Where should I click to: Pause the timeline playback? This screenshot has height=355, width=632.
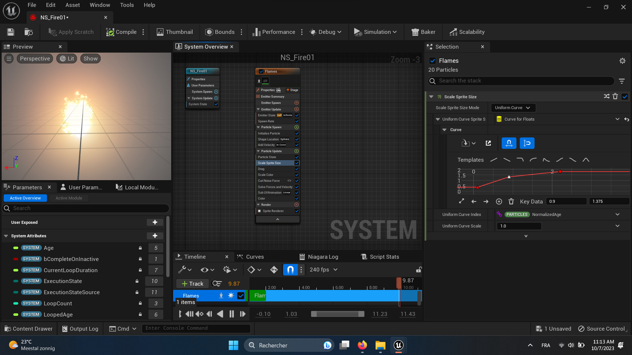click(231, 314)
